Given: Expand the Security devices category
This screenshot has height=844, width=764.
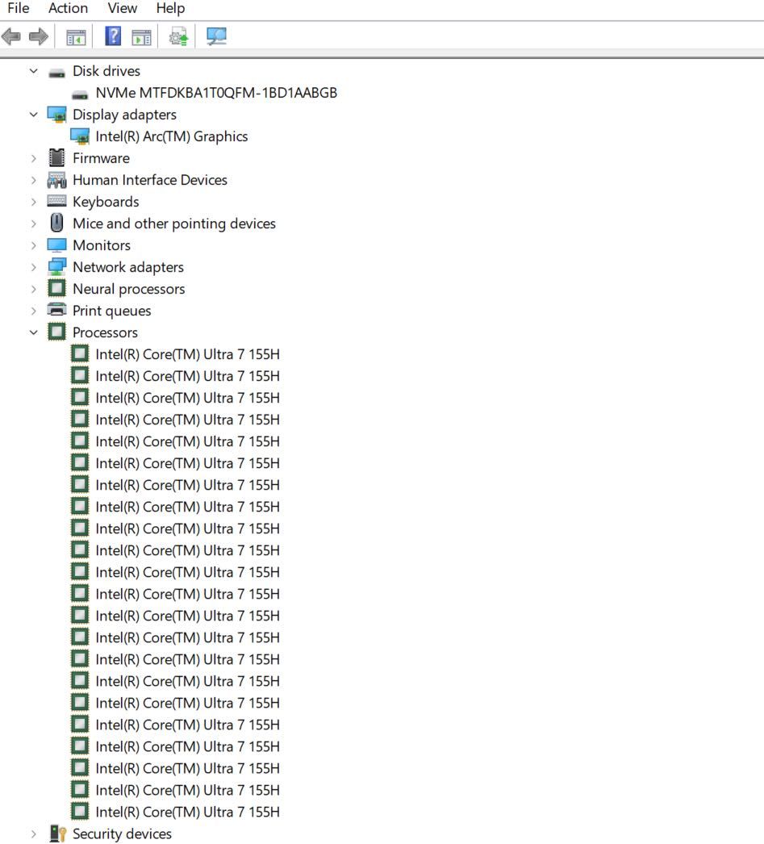Looking at the screenshot, I should pos(34,834).
